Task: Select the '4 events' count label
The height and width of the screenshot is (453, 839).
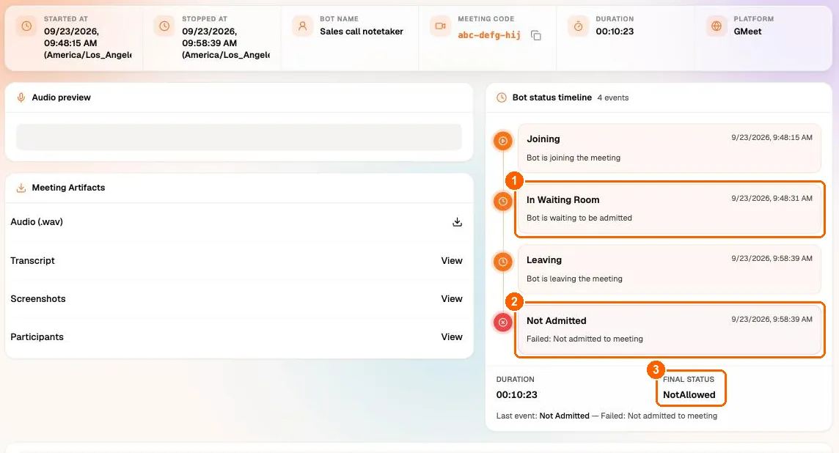Action: [612, 98]
